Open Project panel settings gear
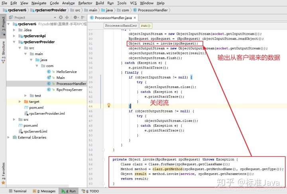 [x=76, y=18]
